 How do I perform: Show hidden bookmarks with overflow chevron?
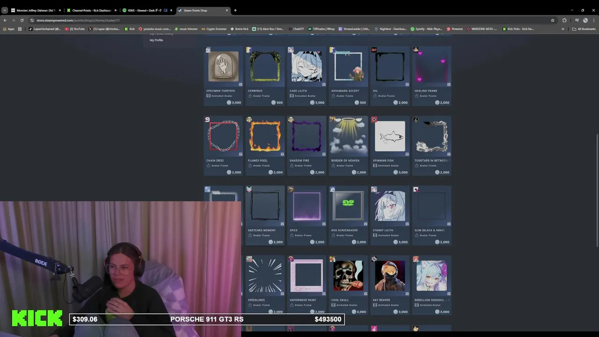point(563,29)
